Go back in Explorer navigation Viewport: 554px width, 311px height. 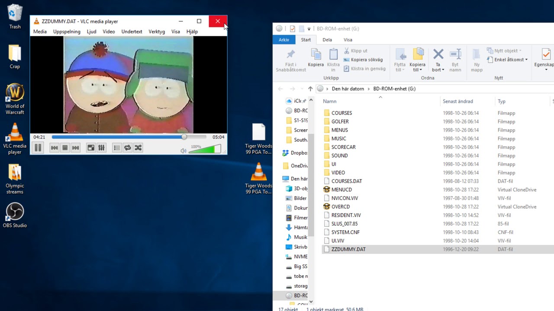click(280, 89)
